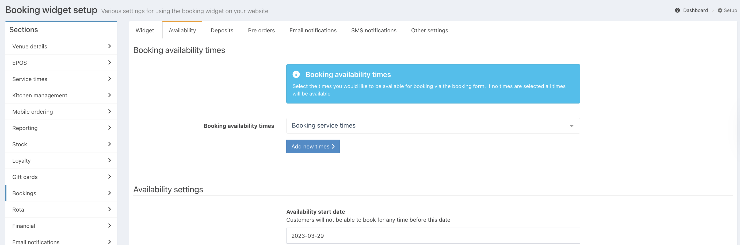This screenshot has width=740, height=245.
Task: Open the Booking availability times dropdown
Action: 433,126
